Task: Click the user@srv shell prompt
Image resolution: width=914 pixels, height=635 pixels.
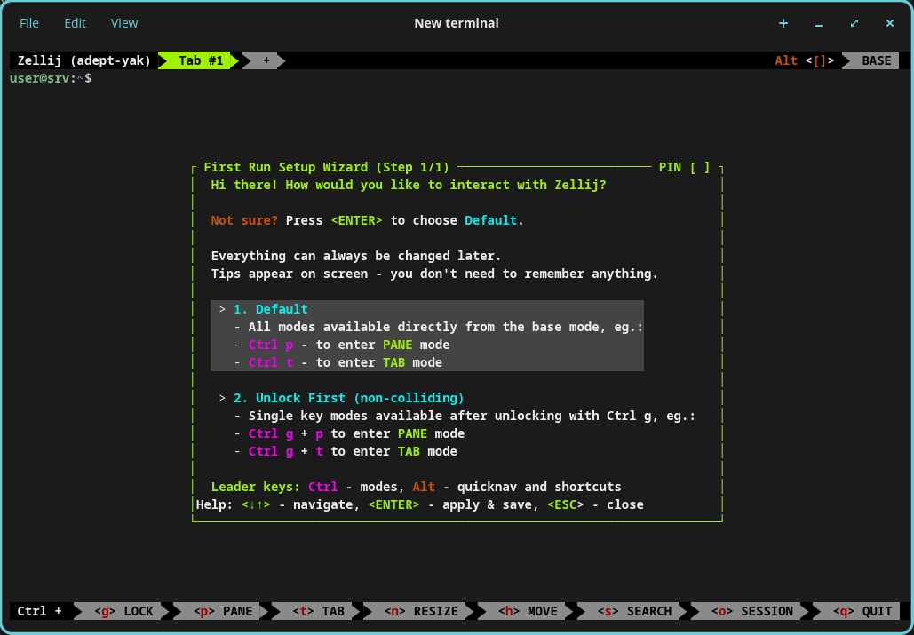Action: (51, 78)
